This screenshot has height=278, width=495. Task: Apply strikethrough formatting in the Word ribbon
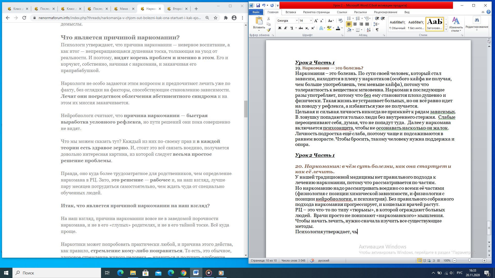301,28
